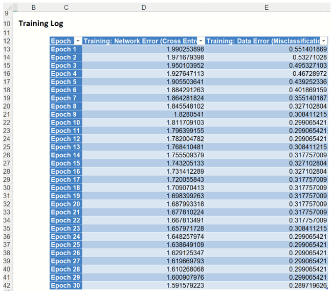Select column D header
Screen dimensions: 332x291
tap(144, 8)
